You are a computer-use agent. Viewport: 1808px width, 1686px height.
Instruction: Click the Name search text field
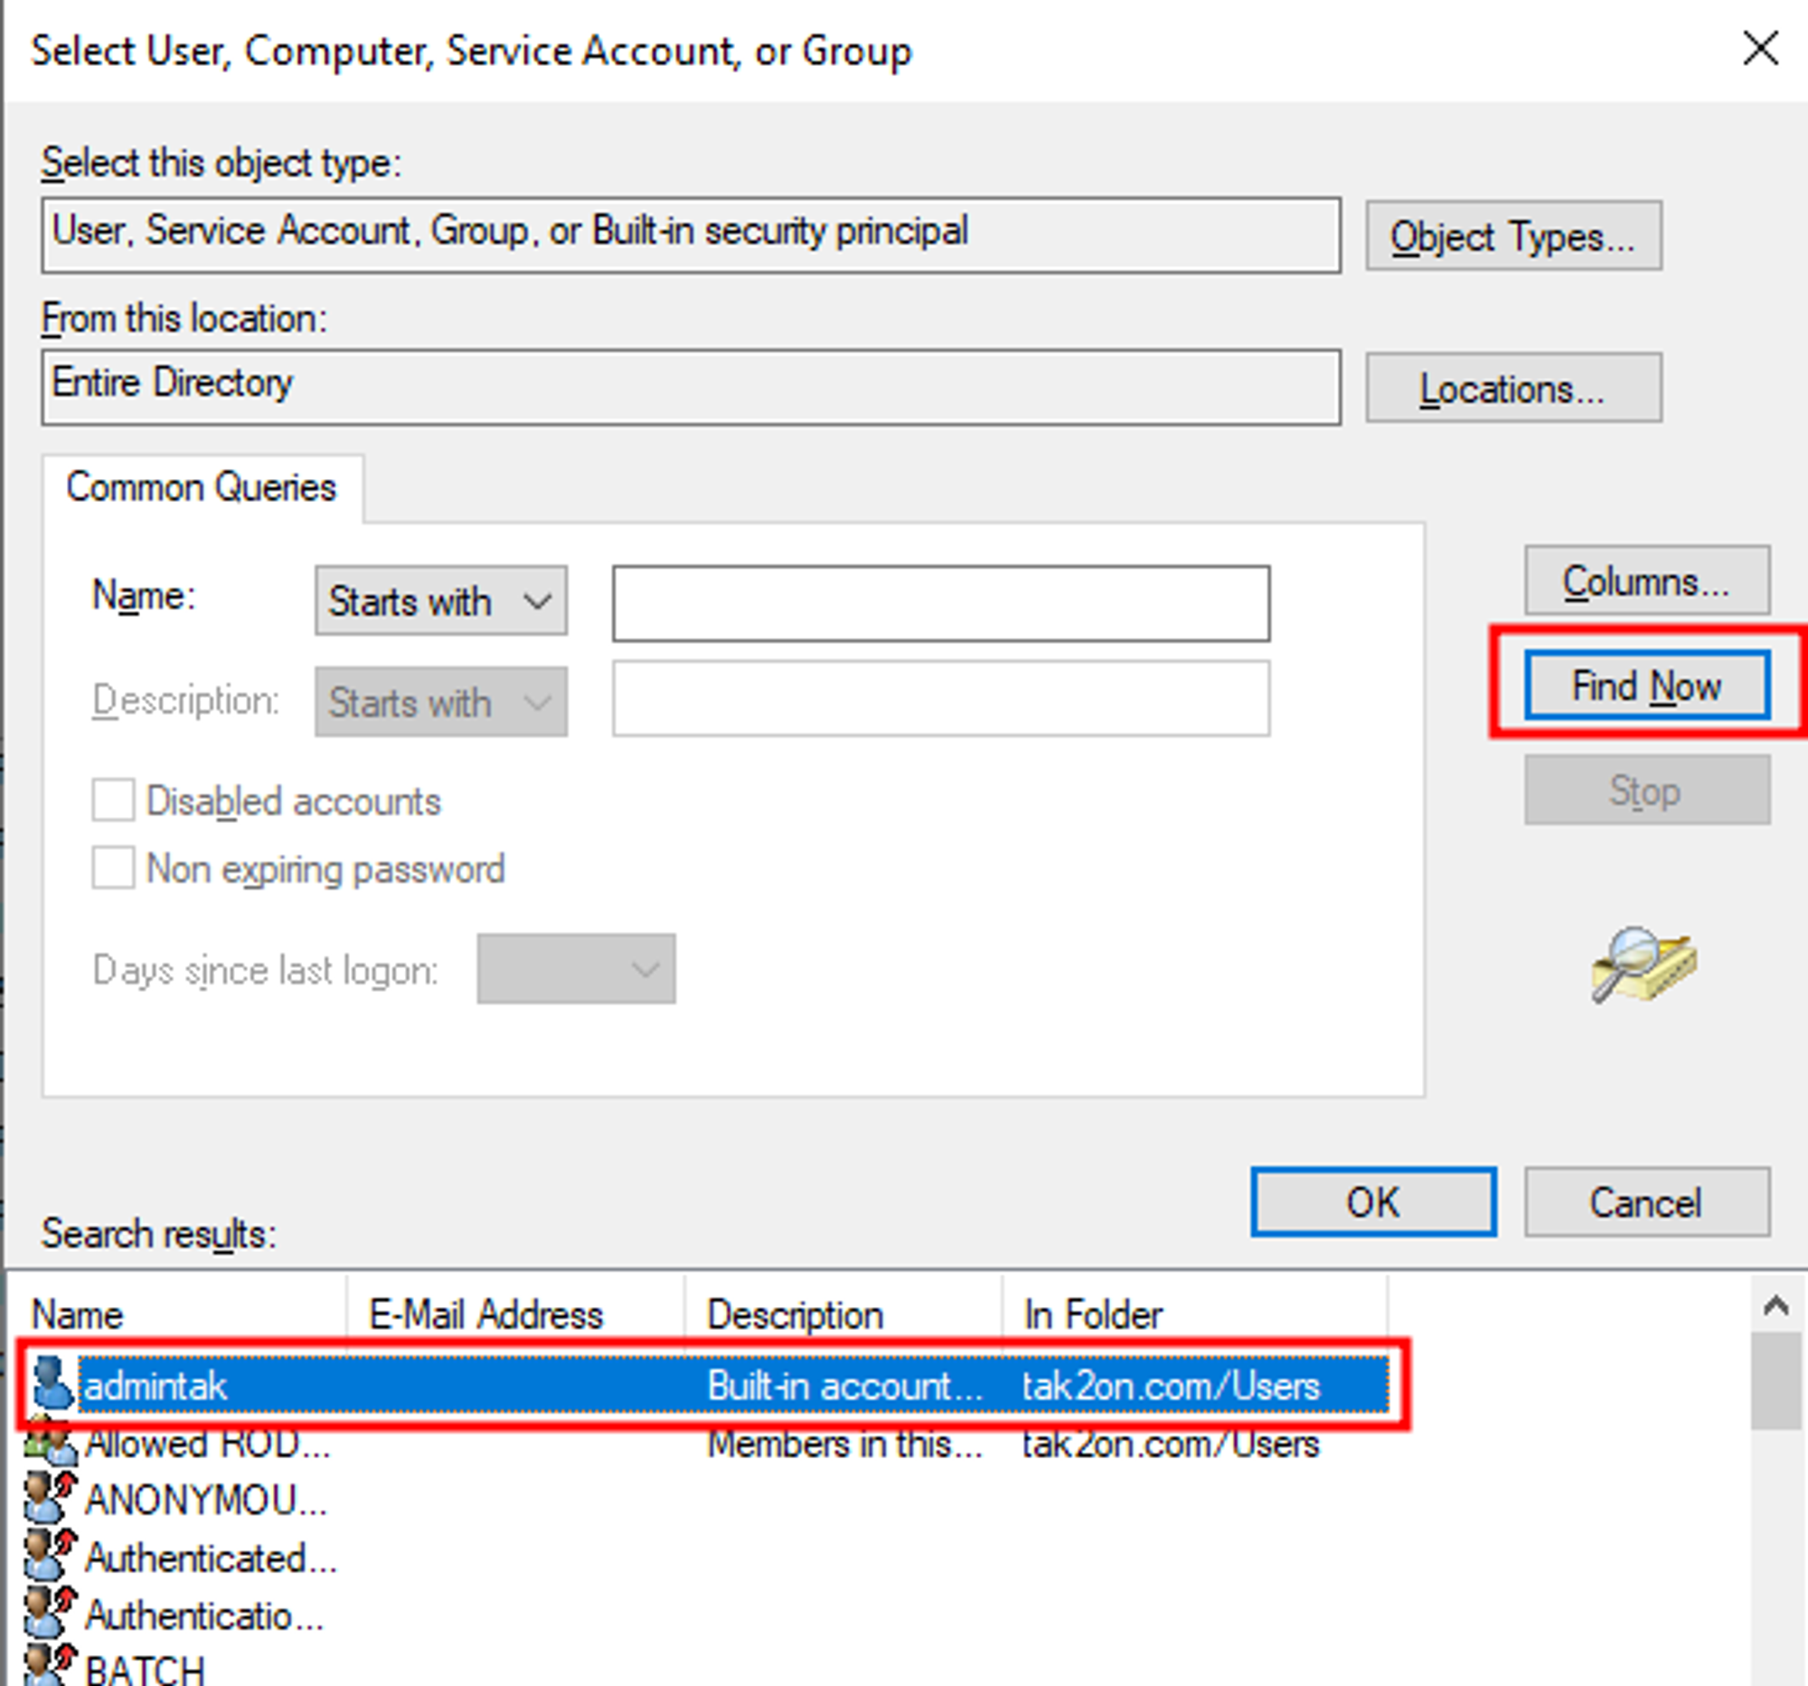[940, 604]
